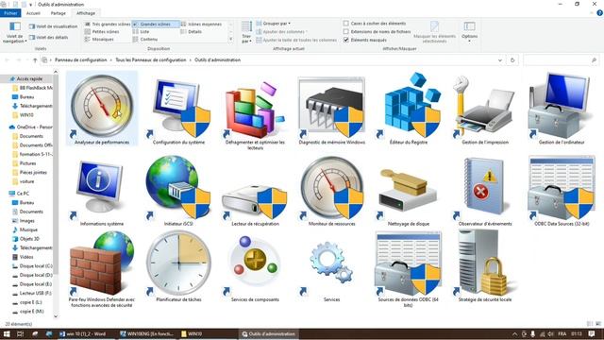
Task: Toggle Volet de visualisation pane
Action: 53,26
